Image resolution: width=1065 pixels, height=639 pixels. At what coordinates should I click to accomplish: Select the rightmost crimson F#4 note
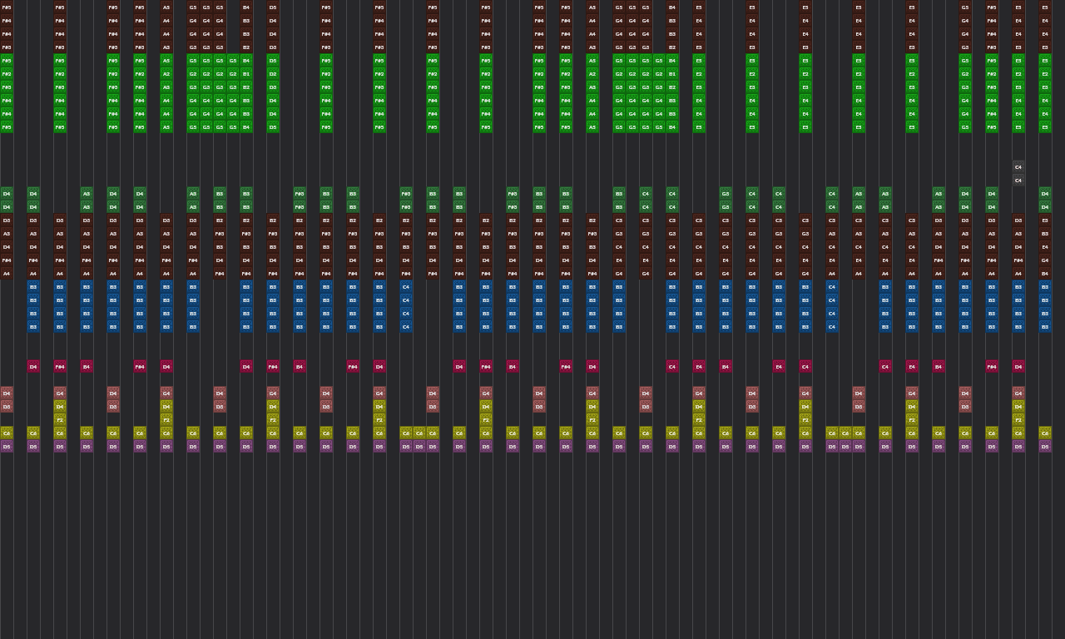(x=992, y=366)
